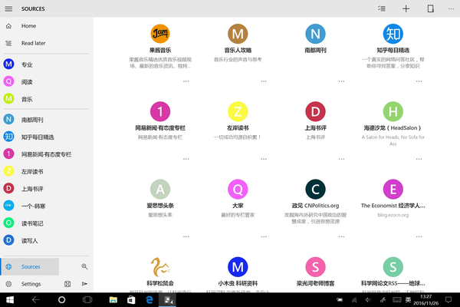Viewport: 460px width, 307px height.
Task: Click the blog.ecocn.org subtitle text
Action: [393, 215]
